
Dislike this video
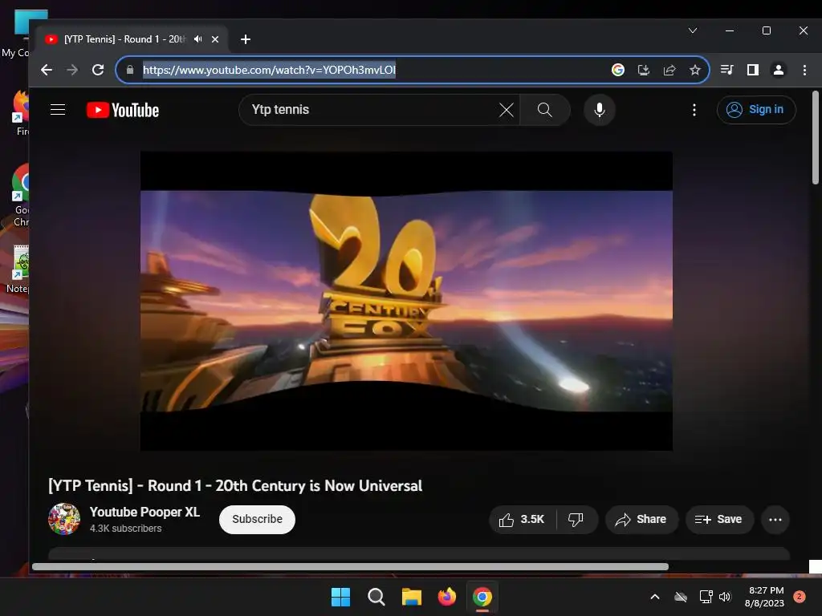576,519
